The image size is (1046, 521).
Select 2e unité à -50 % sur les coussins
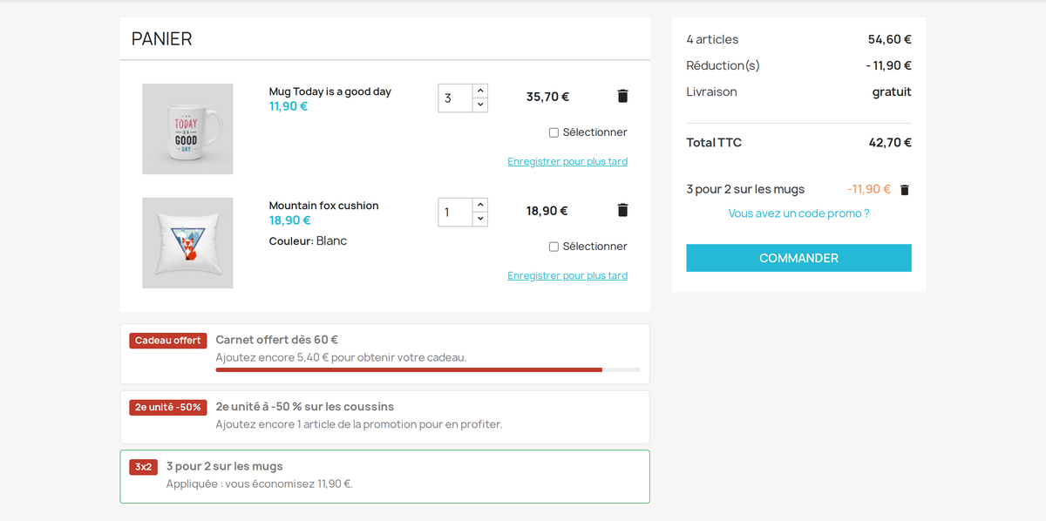pyautogui.click(x=305, y=407)
